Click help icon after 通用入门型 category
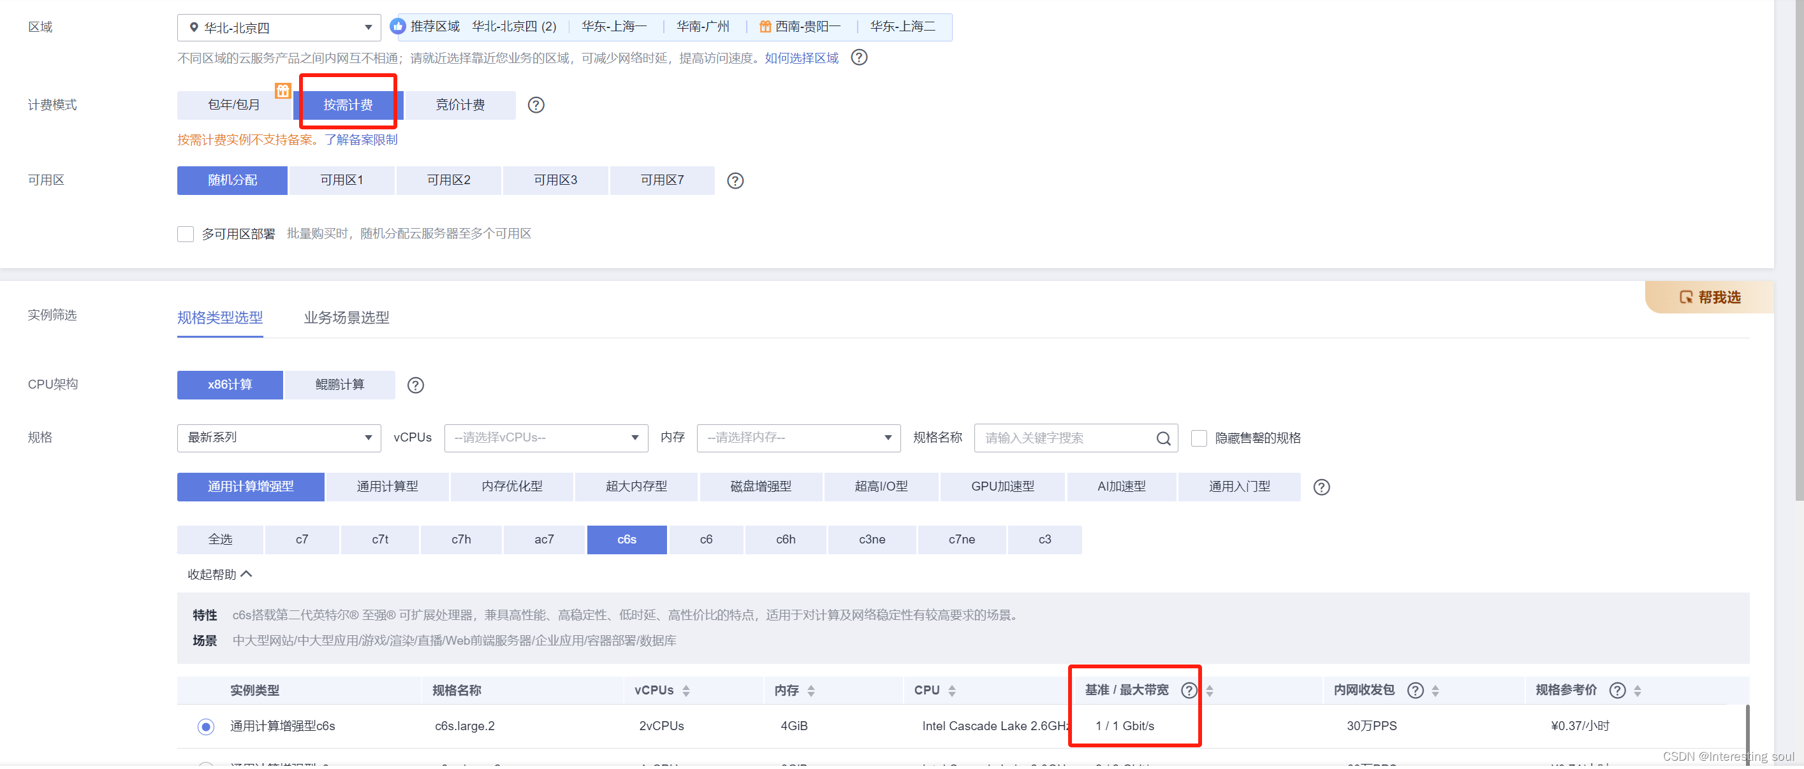Image resolution: width=1804 pixels, height=769 pixels. 1321,487
